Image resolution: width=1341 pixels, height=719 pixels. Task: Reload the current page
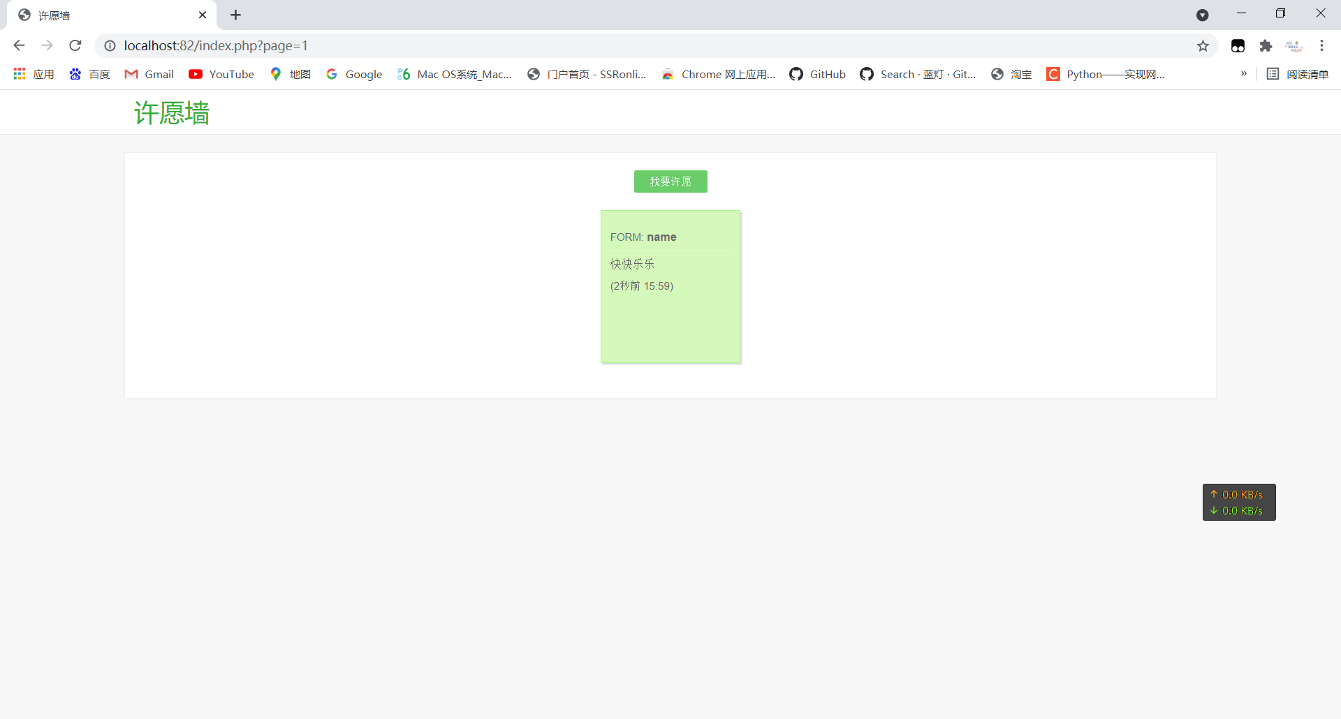pos(75,45)
